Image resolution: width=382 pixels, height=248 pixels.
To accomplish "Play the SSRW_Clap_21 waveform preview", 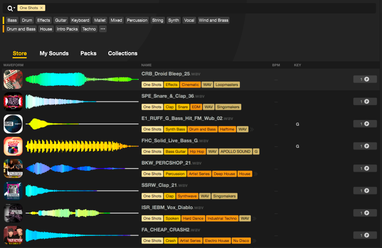I will (82, 190).
